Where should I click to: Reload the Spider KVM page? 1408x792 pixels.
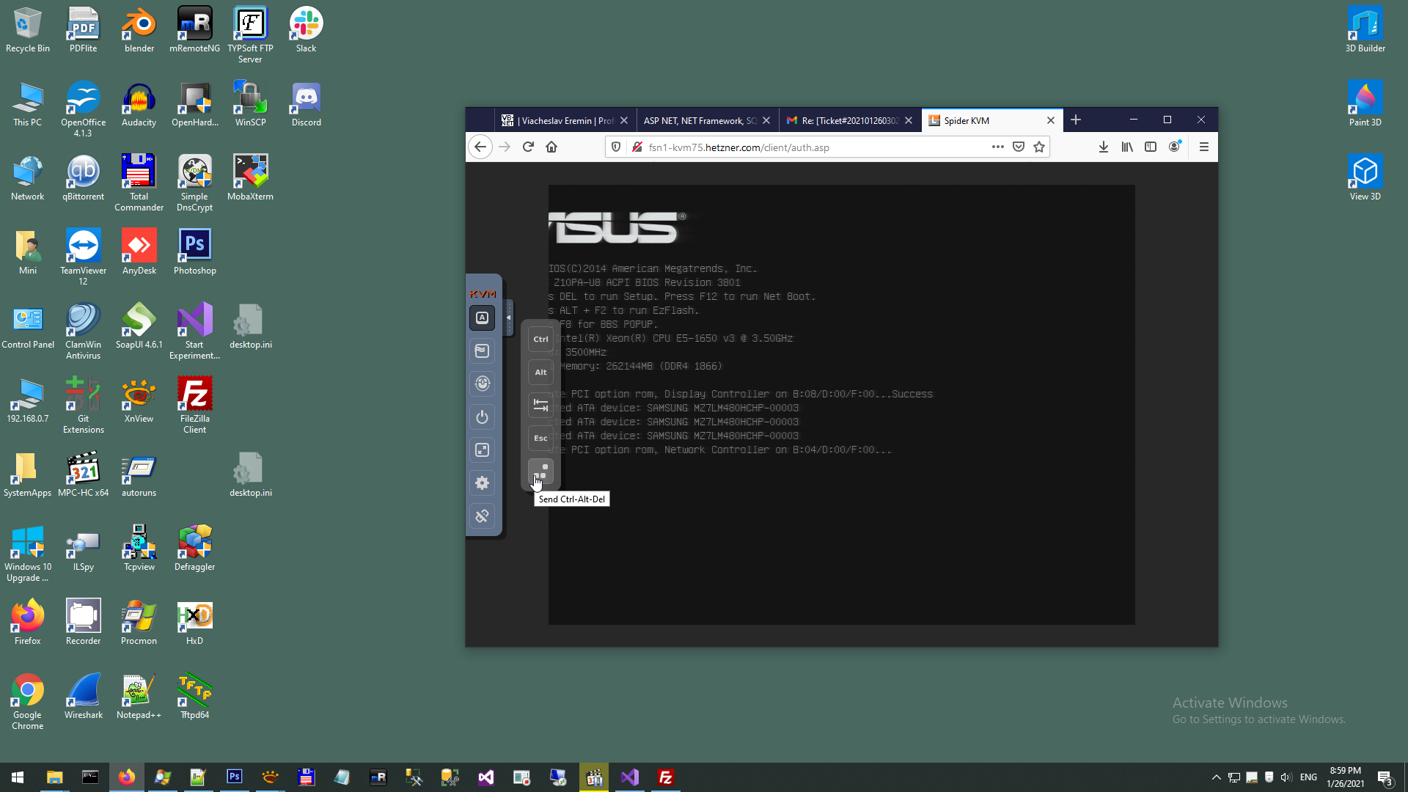click(x=528, y=147)
